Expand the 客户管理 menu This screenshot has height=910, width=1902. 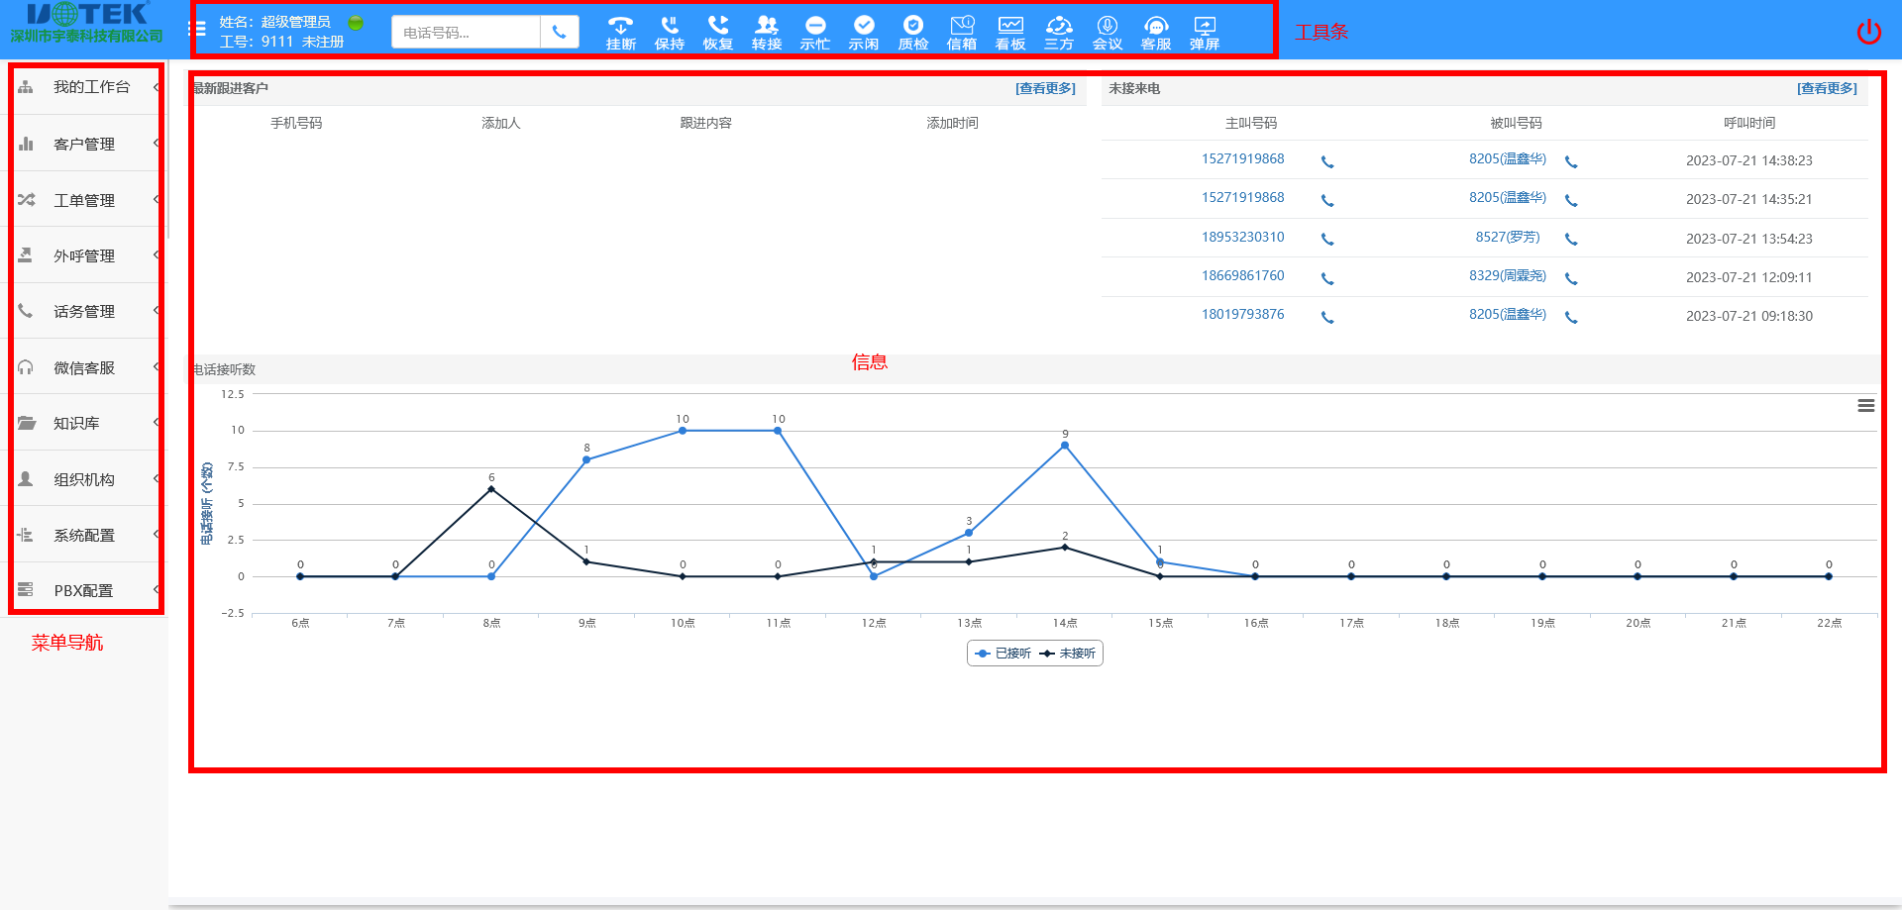coord(84,145)
